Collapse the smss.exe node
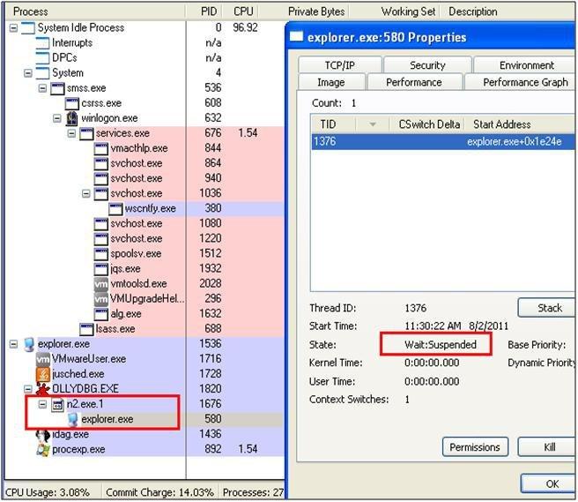 (x=43, y=88)
